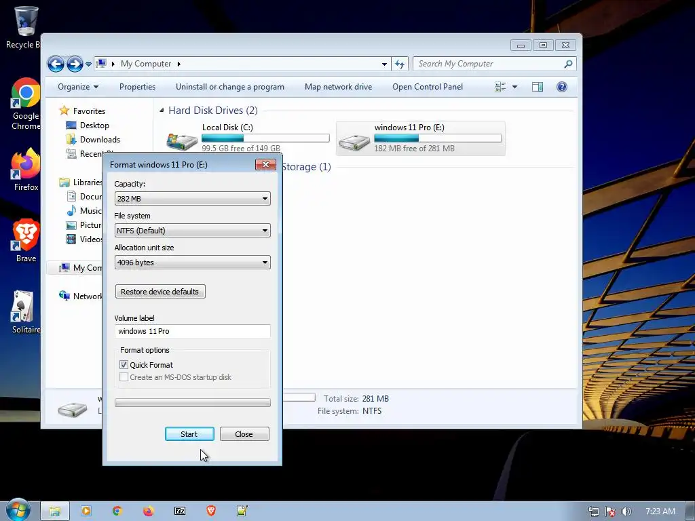Click the network tray icon

click(x=593, y=512)
